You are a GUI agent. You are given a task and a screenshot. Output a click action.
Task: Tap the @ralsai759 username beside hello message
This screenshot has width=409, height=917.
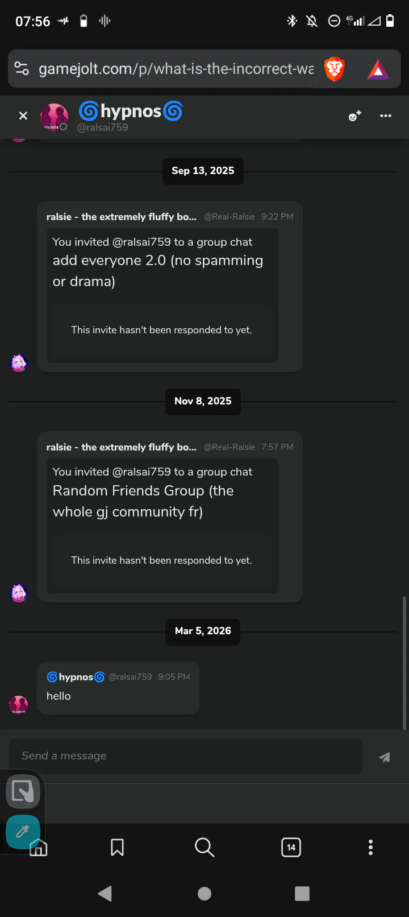click(130, 677)
